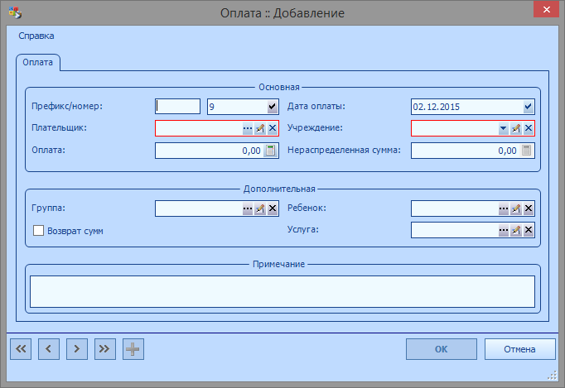Go to previous record arrow
The width and height of the screenshot is (565, 388).
click(49, 349)
